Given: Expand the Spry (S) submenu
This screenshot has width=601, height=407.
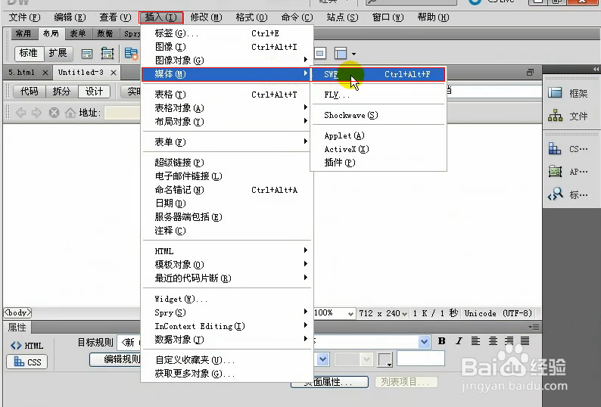Looking at the screenshot, I should tap(226, 312).
